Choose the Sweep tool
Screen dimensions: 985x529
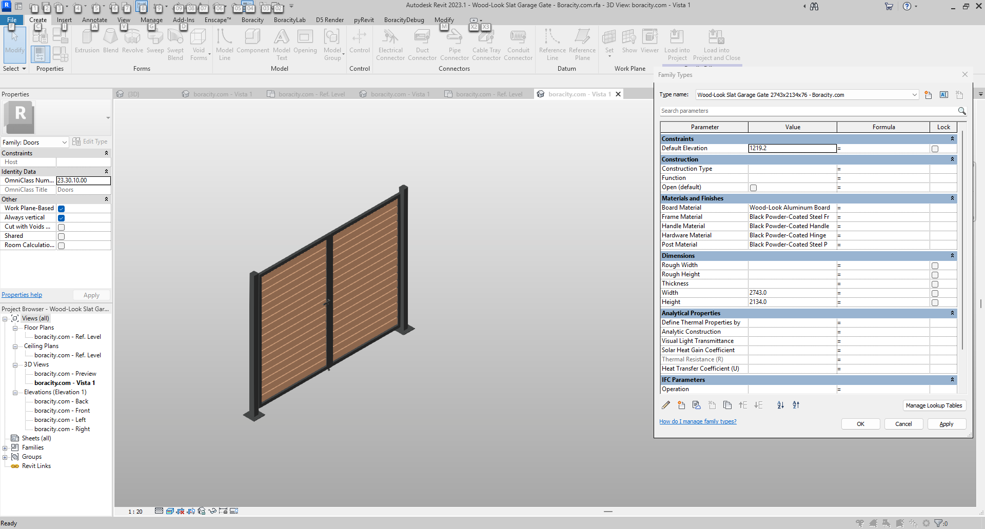tap(155, 41)
